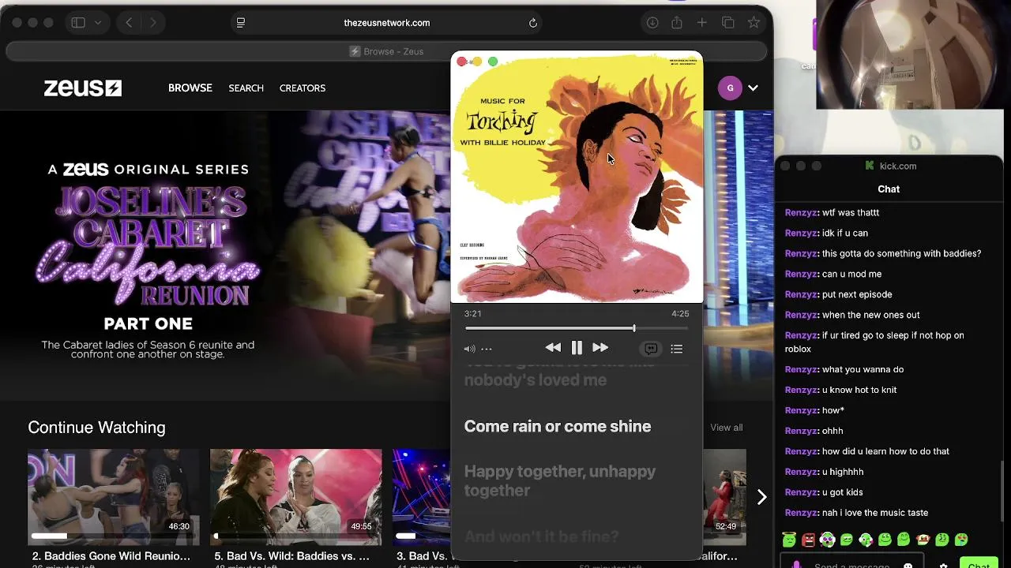Click the Chat heading in kick.com window
This screenshot has width=1011, height=568.
tap(889, 189)
